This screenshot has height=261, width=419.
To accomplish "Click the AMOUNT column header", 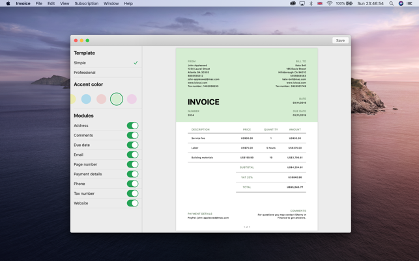I will pyautogui.click(x=295, y=129).
